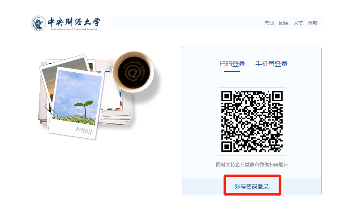Switch to the 扫码登录 tab
Screen dimensions: 345x209
click(x=232, y=64)
